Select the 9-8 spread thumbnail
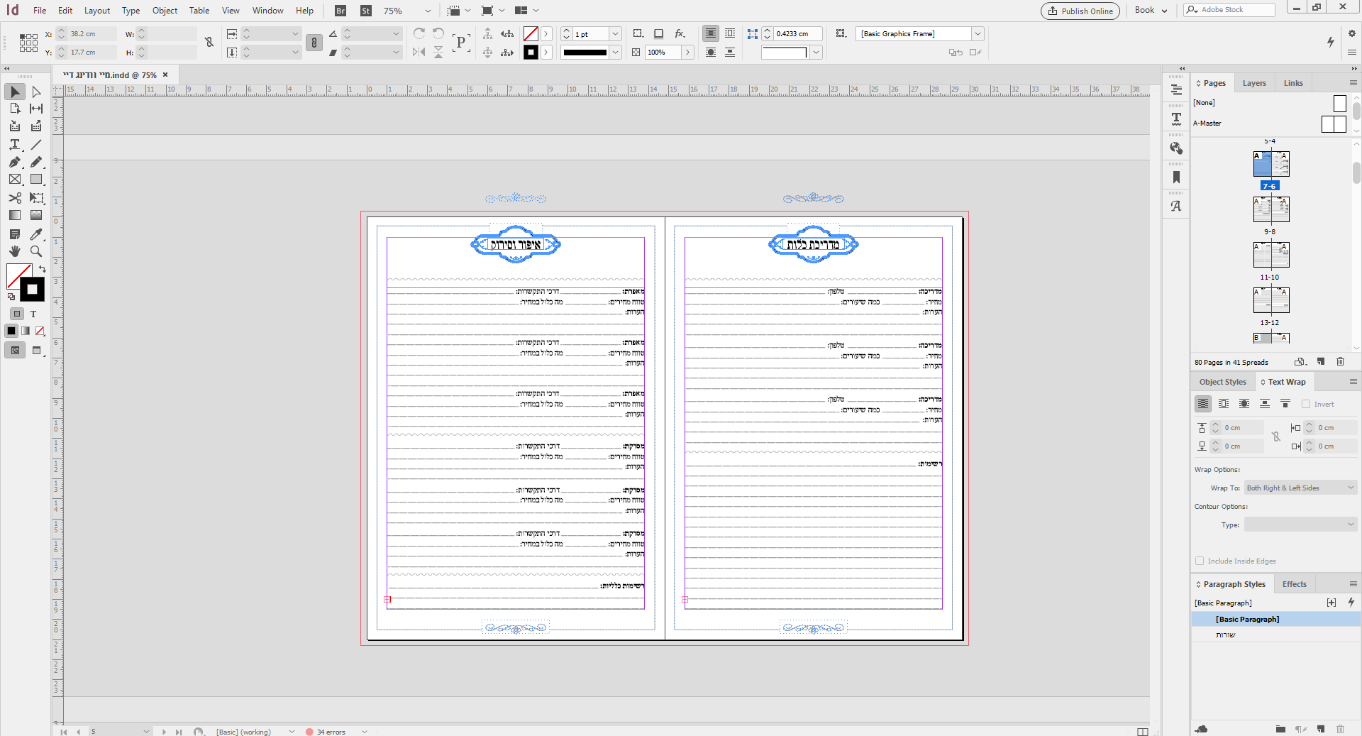The height and width of the screenshot is (736, 1362). click(x=1270, y=210)
